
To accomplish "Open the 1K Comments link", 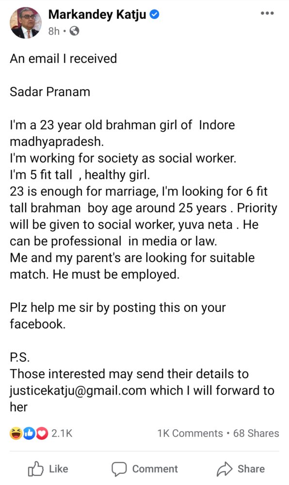I will point(190,433).
